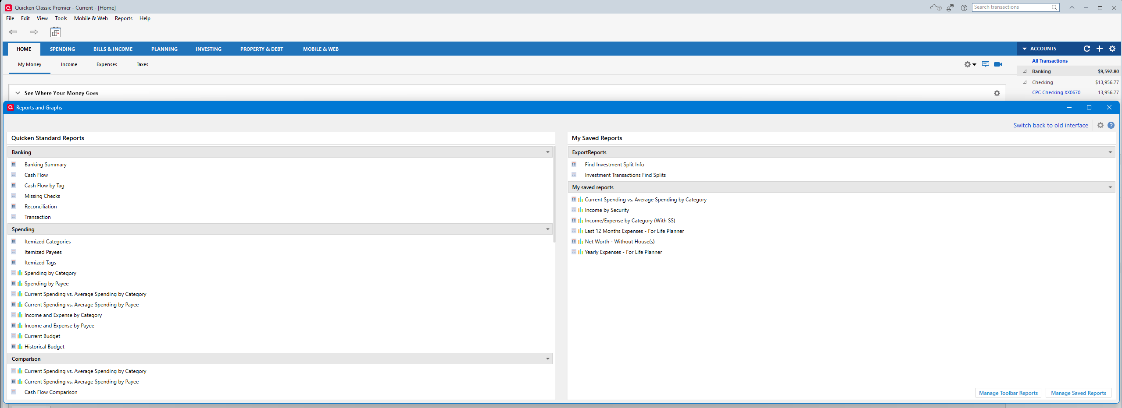
Task: Click Manage Saved Reports button
Action: point(1079,393)
